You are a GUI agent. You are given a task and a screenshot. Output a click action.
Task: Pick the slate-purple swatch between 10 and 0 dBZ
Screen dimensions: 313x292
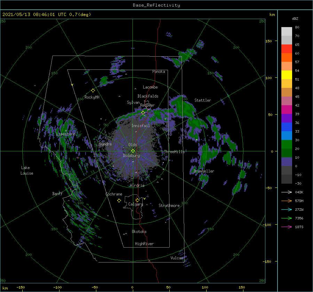click(287, 162)
